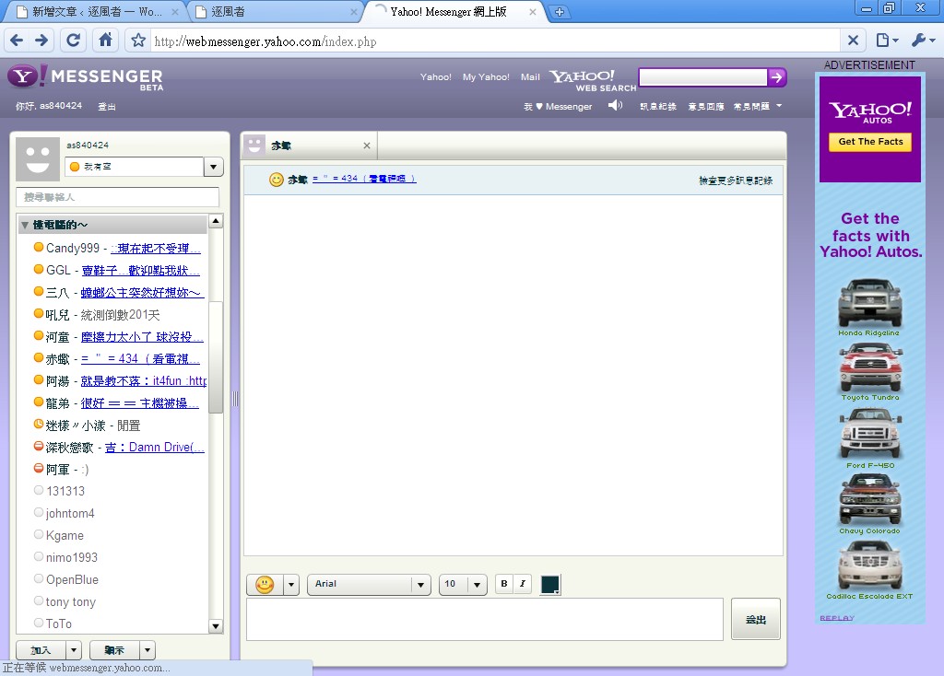Open a new tab with the plus icon
The image size is (944, 676).
(x=560, y=12)
